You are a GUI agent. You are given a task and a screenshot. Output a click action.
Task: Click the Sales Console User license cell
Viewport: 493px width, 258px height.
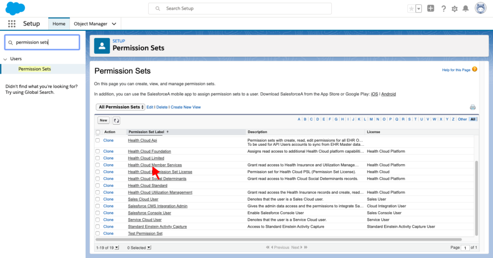(x=384, y=213)
